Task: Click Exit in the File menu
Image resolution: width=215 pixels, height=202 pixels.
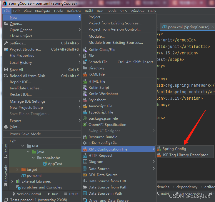Action: click(x=42, y=141)
